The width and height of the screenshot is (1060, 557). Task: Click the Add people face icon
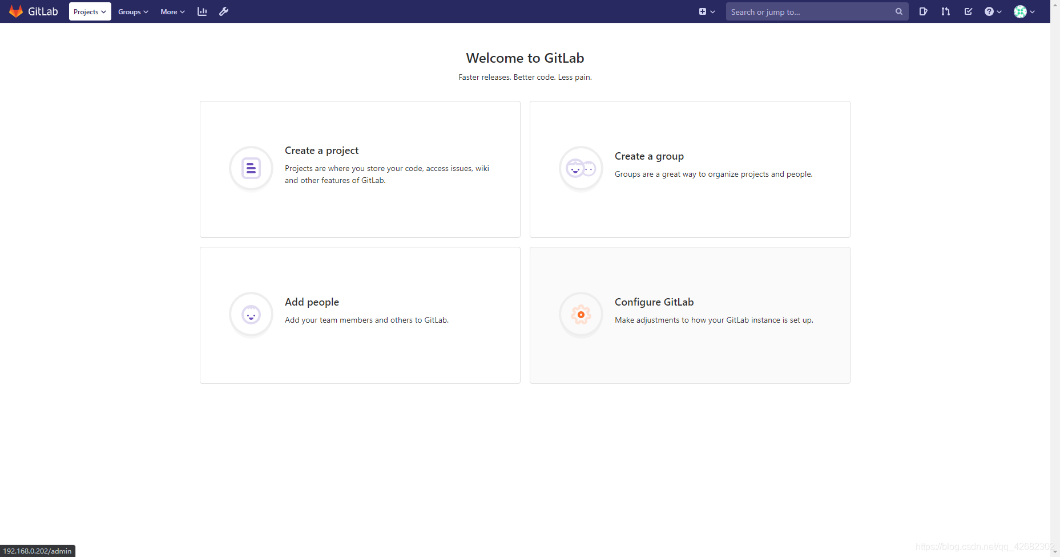pos(251,314)
